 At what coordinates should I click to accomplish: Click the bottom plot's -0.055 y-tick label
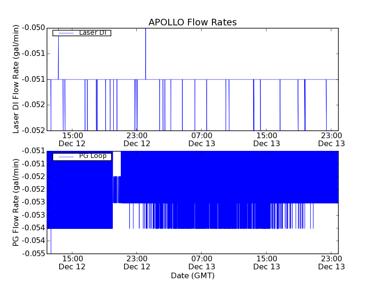click(33, 253)
